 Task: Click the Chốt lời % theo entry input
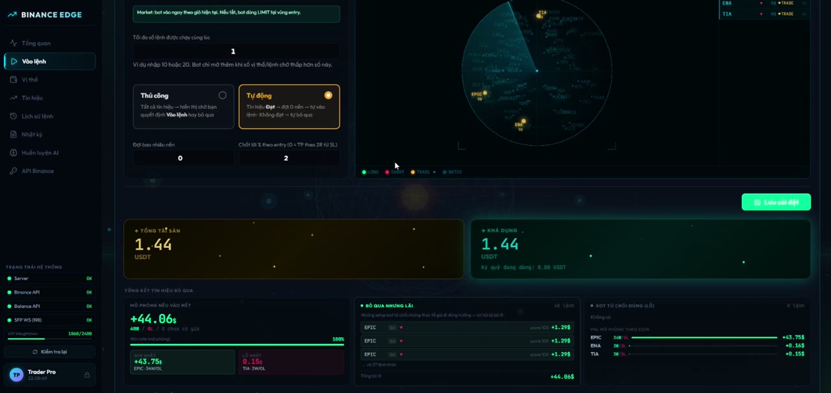(x=289, y=158)
